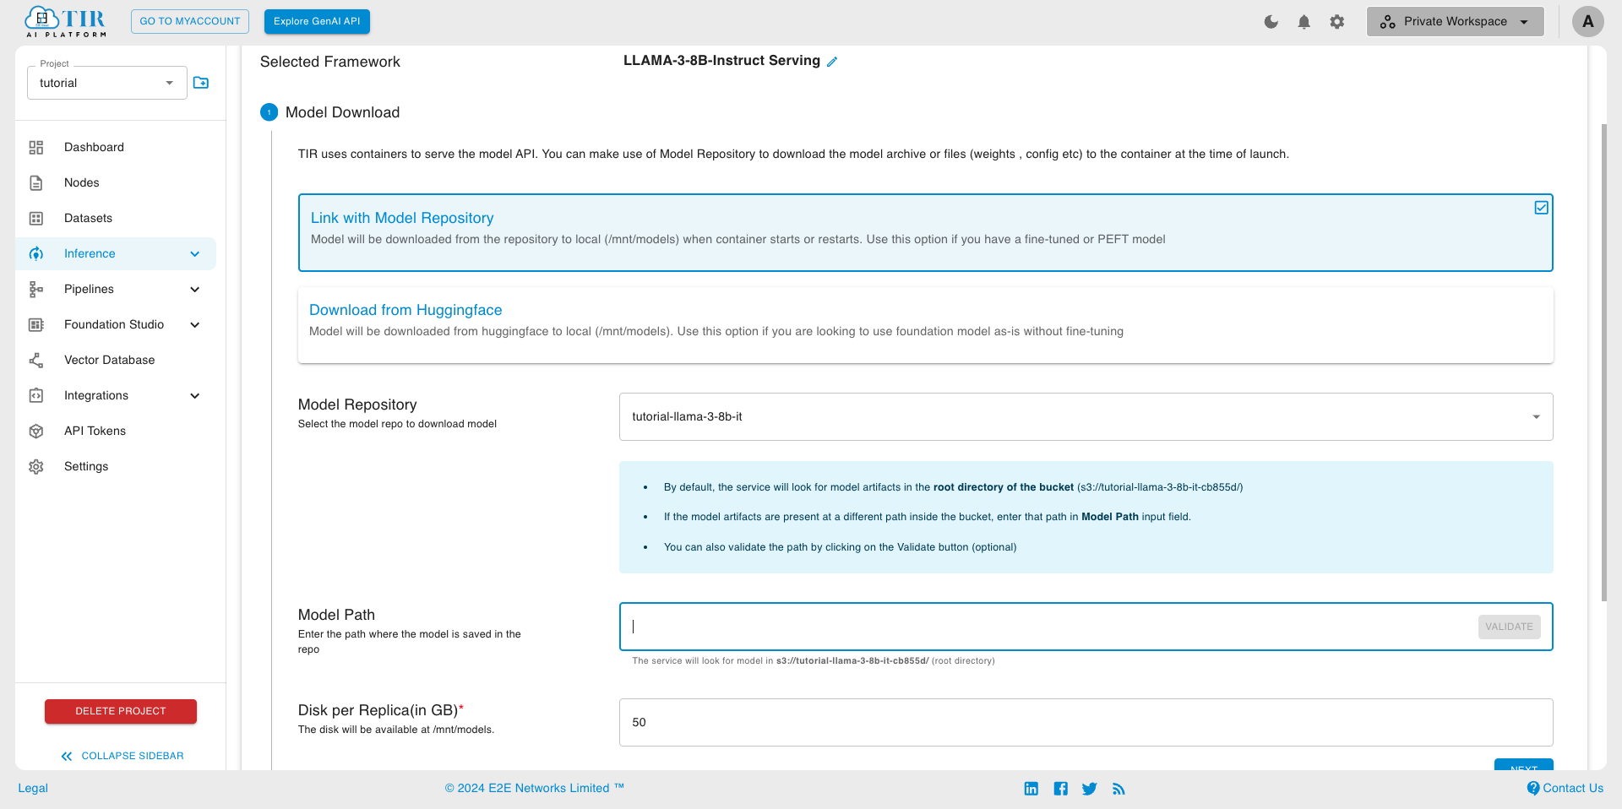
Task: Click the VALIDATE button
Action: point(1509,627)
